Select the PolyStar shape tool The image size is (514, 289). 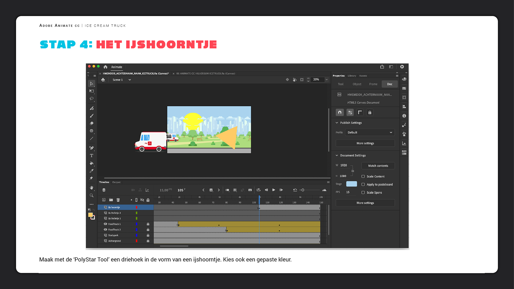92,131
